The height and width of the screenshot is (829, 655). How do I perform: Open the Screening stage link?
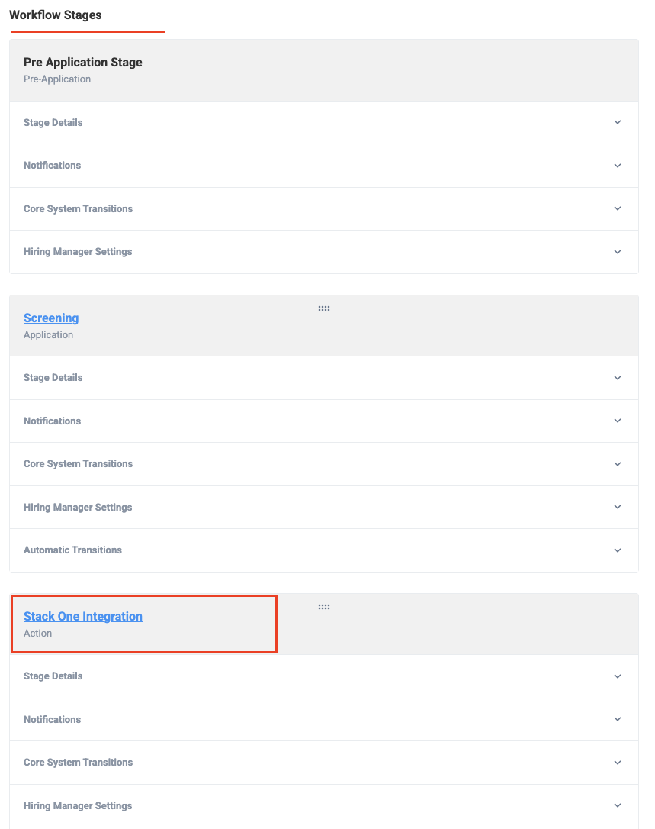(x=51, y=318)
